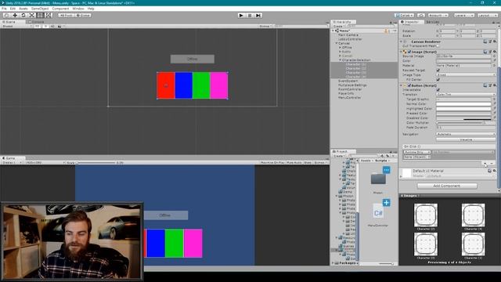Switch to the Services tab
This screenshot has height=282, width=501.
433,22
